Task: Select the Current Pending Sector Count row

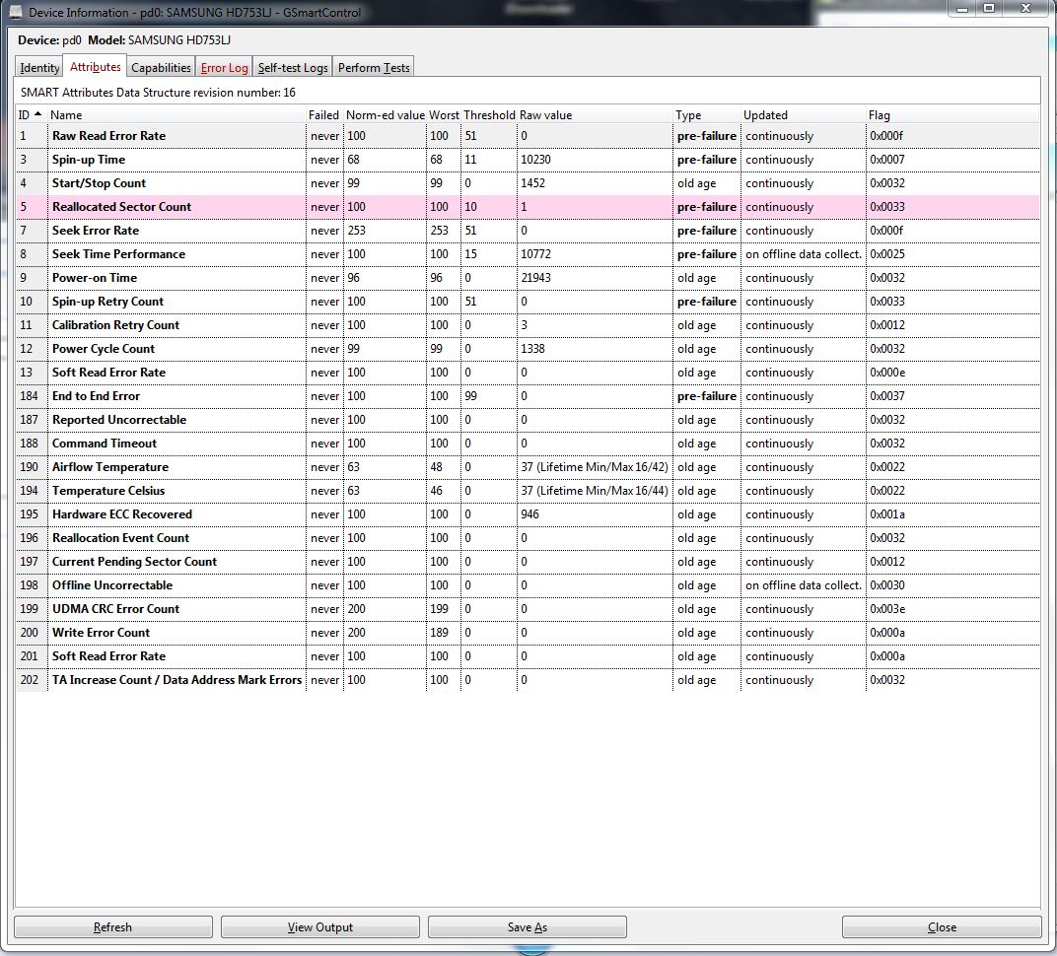Action: pos(528,561)
